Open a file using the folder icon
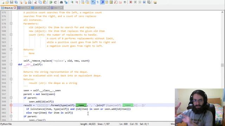 pyautogui.click(x=7, y=2)
